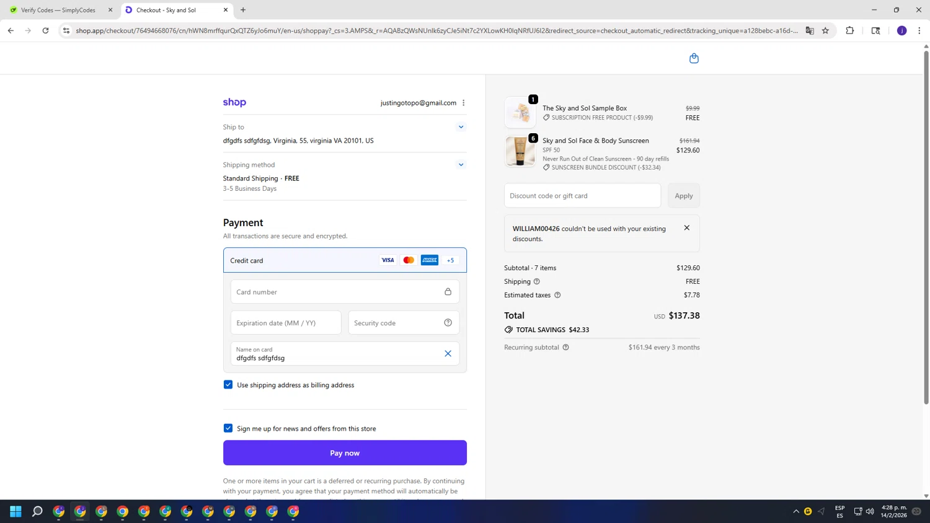Viewport: 930px width, 523px height.
Task: Close the Checkout - Sky and Sol tab
Action: click(226, 10)
